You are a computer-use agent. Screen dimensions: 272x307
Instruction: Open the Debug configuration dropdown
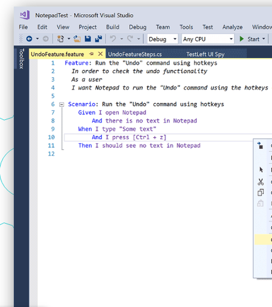162,39
